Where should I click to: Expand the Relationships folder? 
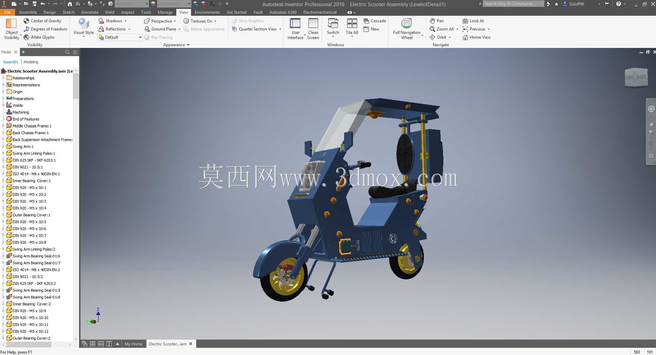click(3, 78)
